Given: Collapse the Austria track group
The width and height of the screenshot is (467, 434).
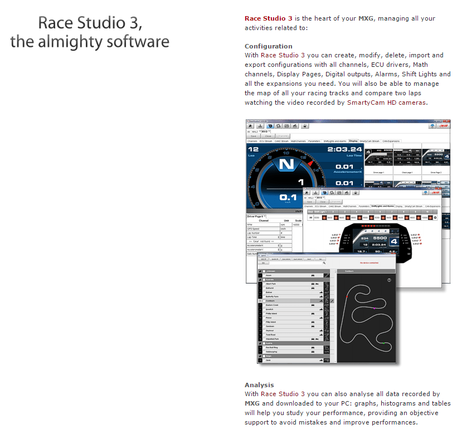Looking at the screenshot, I should point(260,343).
